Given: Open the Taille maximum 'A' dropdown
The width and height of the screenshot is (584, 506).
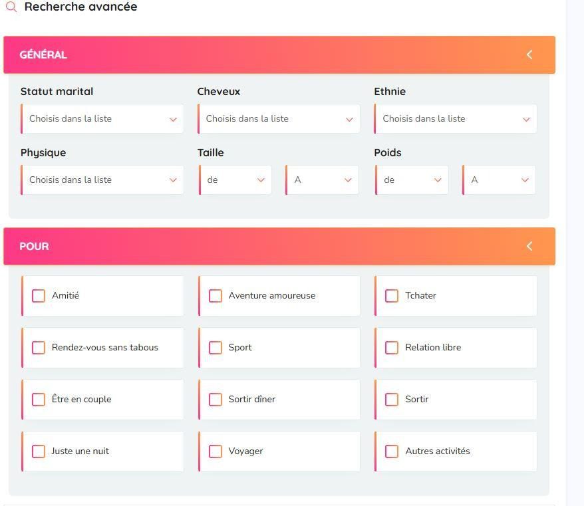Looking at the screenshot, I should pos(323,180).
